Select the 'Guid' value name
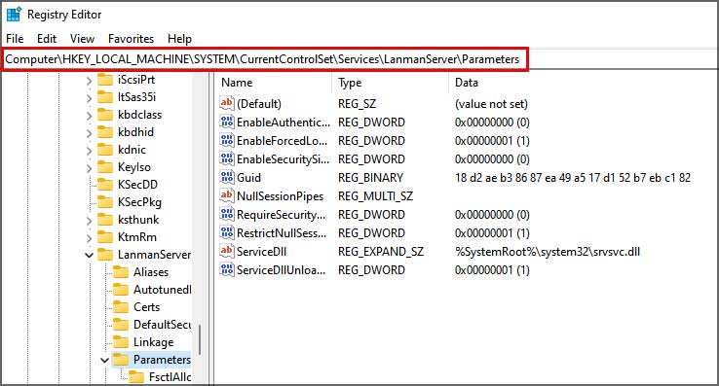Screen dimensions: 719x386 click(x=248, y=178)
